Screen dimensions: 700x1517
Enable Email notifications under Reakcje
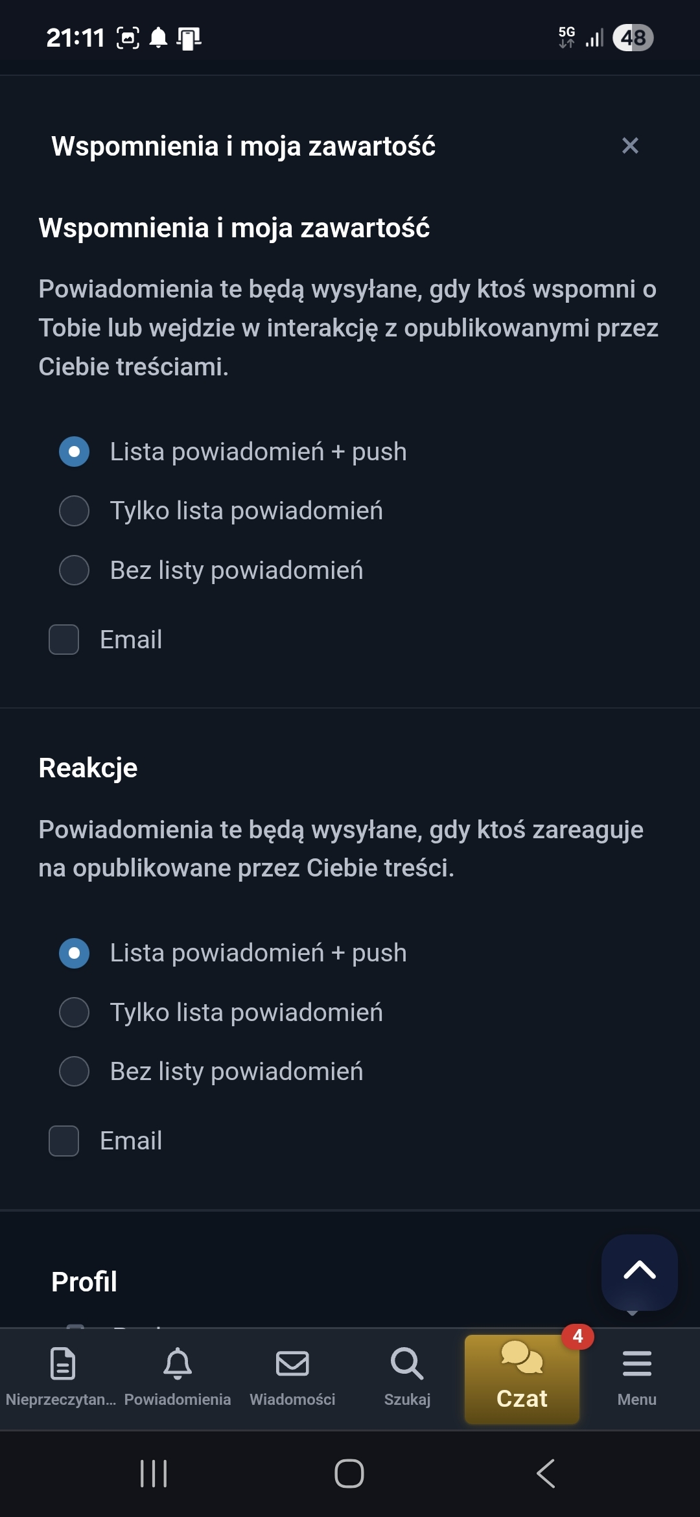point(64,1141)
